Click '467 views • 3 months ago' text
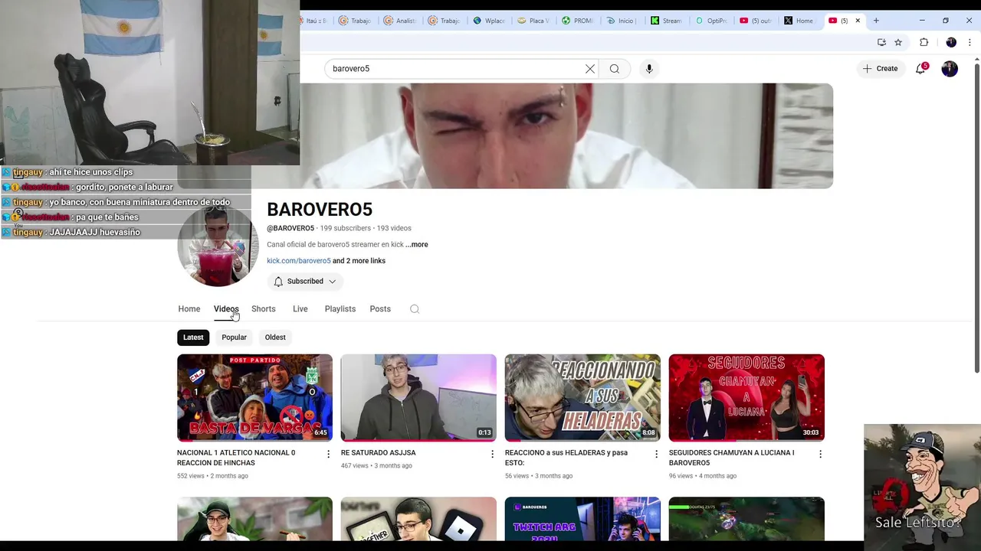This screenshot has height=551, width=981. (376, 466)
